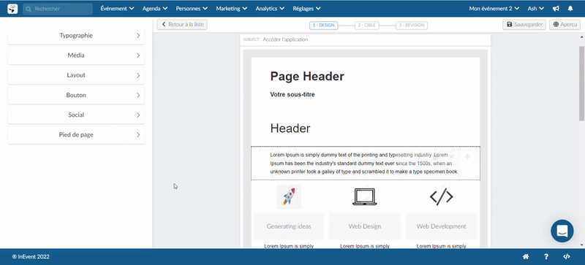Go to step 3 - Révision
Viewport: 585px width, 265px height.
pos(412,26)
